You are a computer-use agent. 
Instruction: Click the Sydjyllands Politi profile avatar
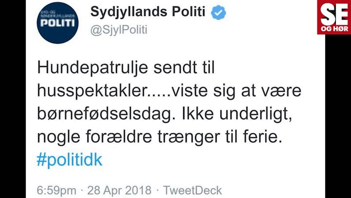pos(58,22)
